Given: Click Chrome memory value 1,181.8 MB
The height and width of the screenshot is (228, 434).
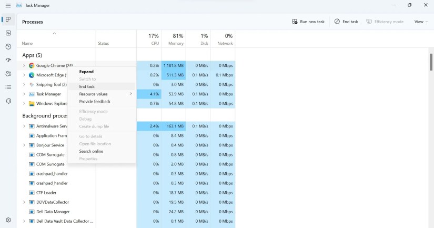Looking at the screenshot, I should pyautogui.click(x=174, y=66).
